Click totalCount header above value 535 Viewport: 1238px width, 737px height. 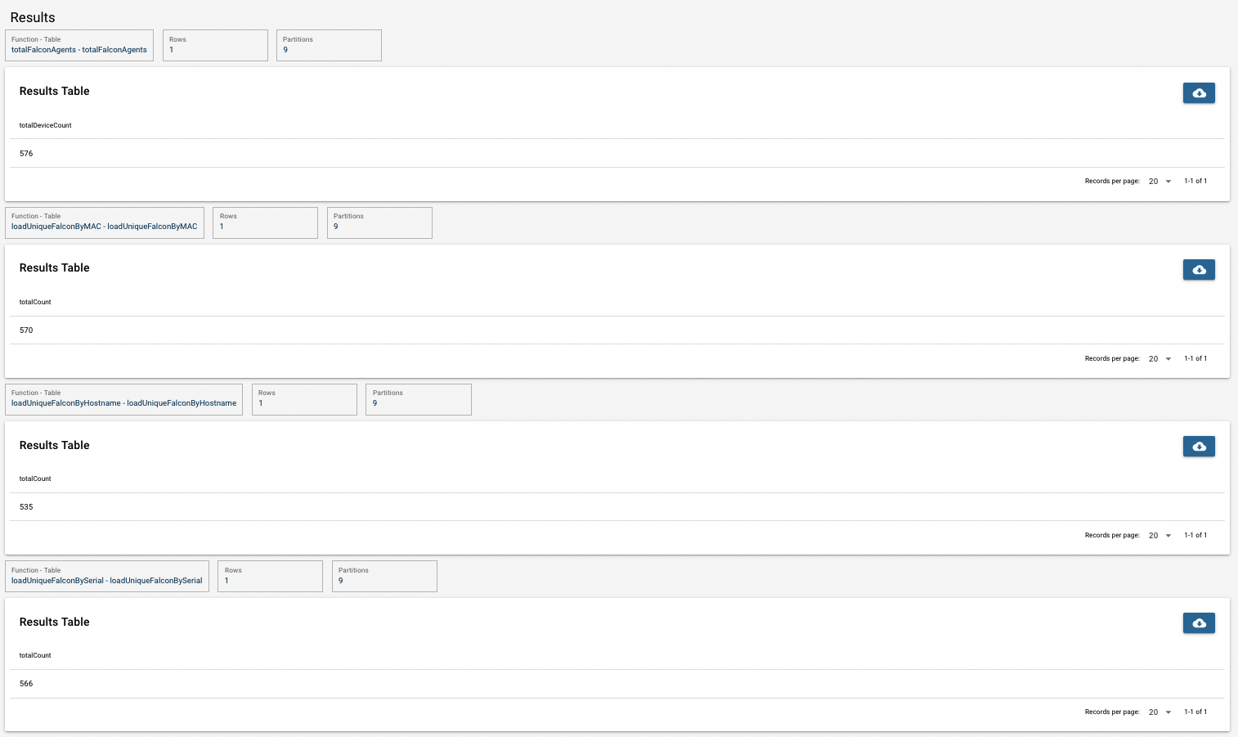(x=35, y=479)
